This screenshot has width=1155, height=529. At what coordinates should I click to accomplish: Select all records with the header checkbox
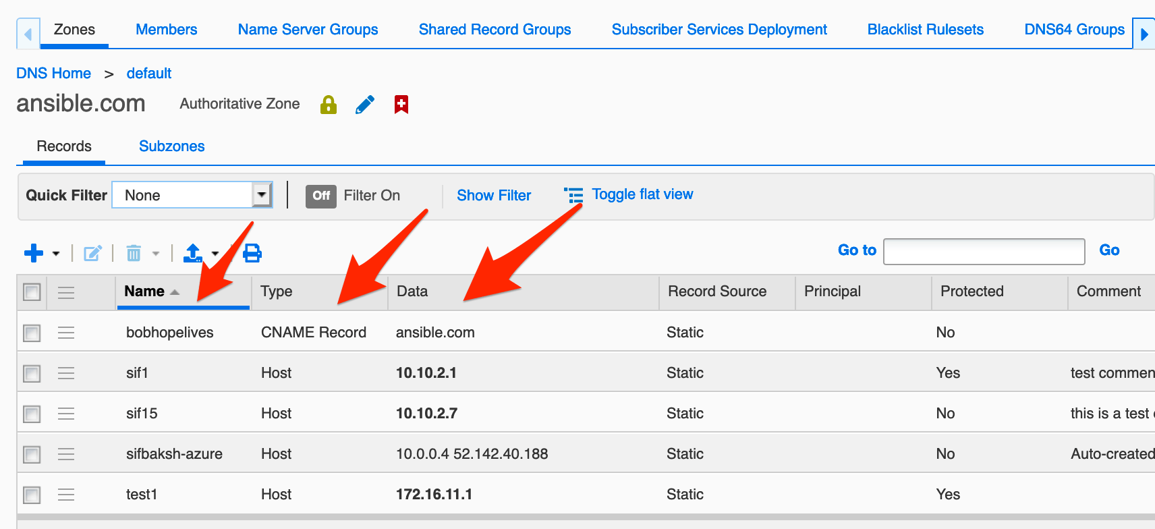pyautogui.click(x=32, y=292)
